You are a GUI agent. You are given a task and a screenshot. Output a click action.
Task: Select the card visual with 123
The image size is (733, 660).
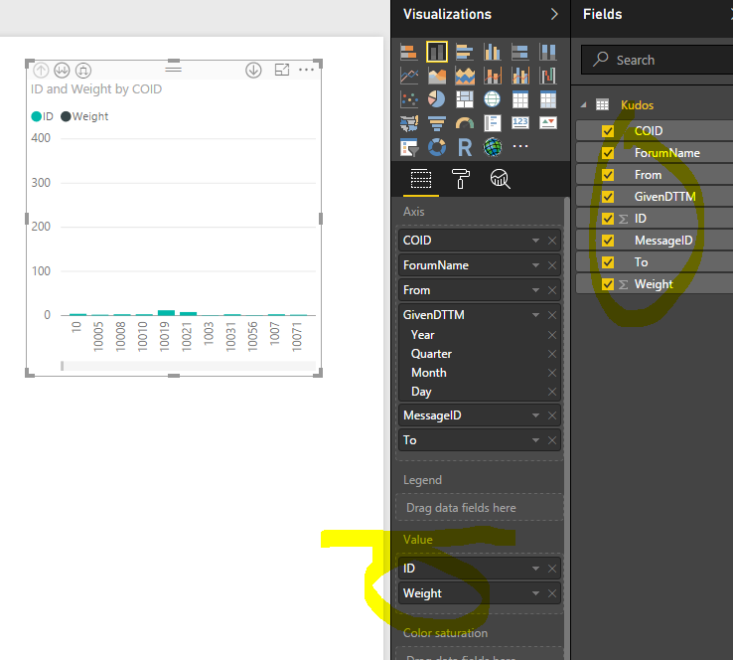click(519, 123)
